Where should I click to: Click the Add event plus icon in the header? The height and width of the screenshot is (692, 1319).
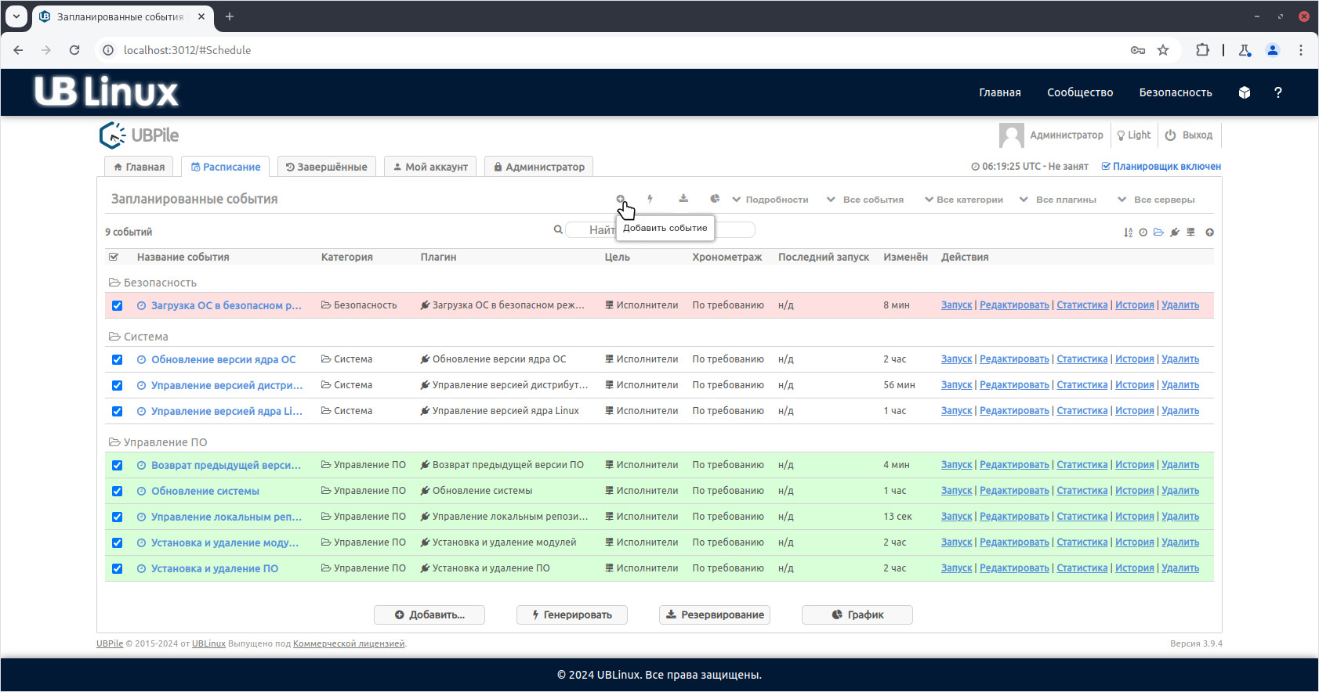(x=620, y=199)
